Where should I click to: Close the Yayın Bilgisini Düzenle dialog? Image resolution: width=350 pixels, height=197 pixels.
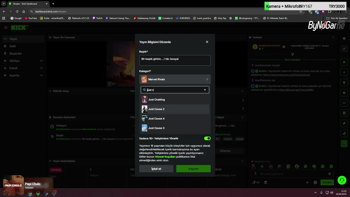207,42
